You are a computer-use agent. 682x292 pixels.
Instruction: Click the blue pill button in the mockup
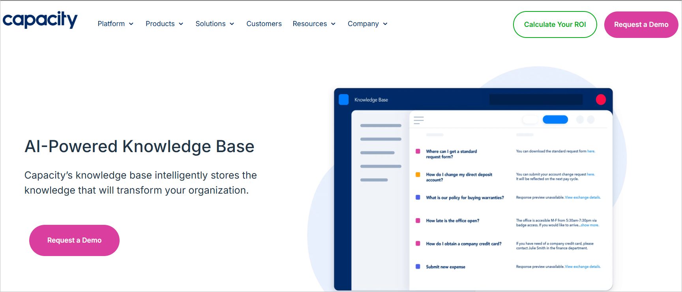pos(555,119)
